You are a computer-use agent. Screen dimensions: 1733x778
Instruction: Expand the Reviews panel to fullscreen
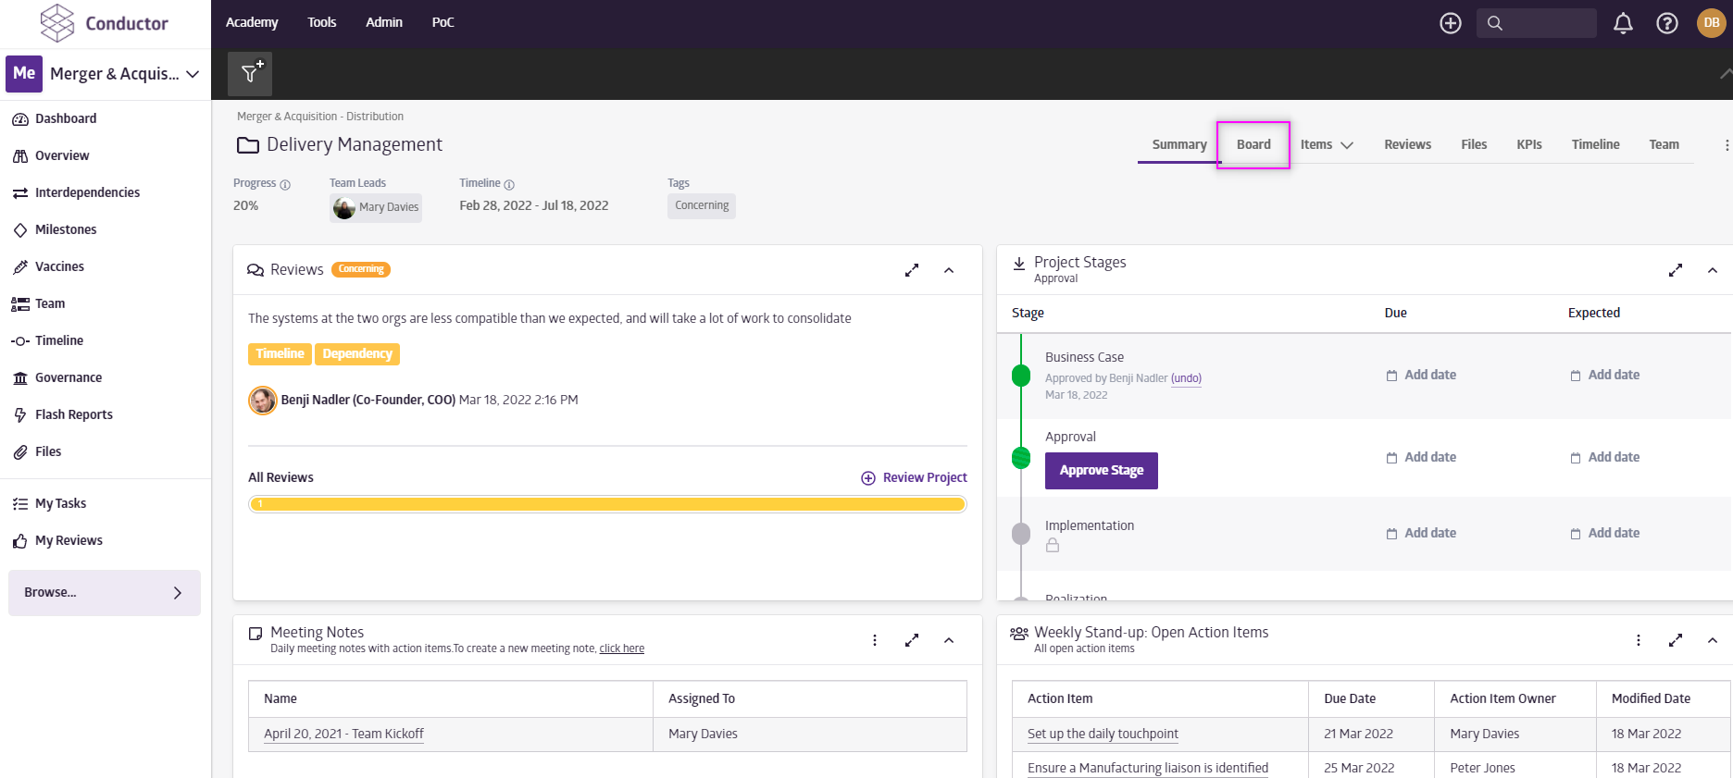912,270
